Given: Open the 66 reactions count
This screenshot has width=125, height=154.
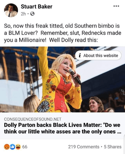Looking at the screenshot, I should 25,147.
